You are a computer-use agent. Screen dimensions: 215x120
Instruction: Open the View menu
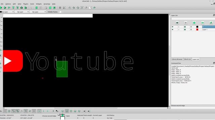(x=19, y=4)
